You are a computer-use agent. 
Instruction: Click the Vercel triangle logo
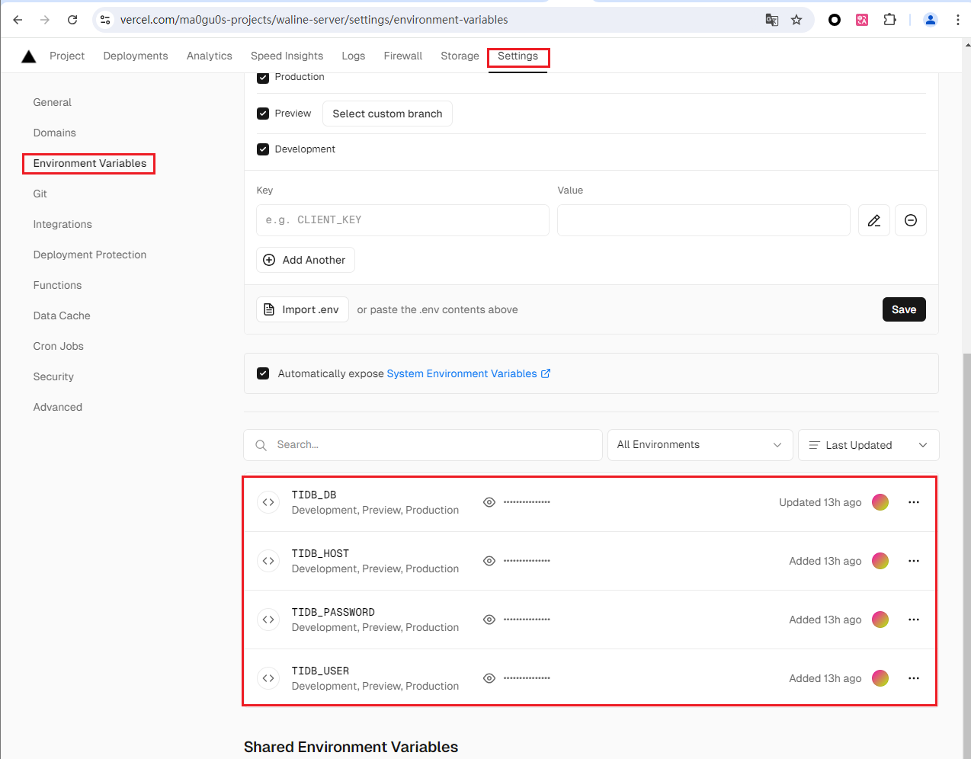pyautogui.click(x=29, y=56)
